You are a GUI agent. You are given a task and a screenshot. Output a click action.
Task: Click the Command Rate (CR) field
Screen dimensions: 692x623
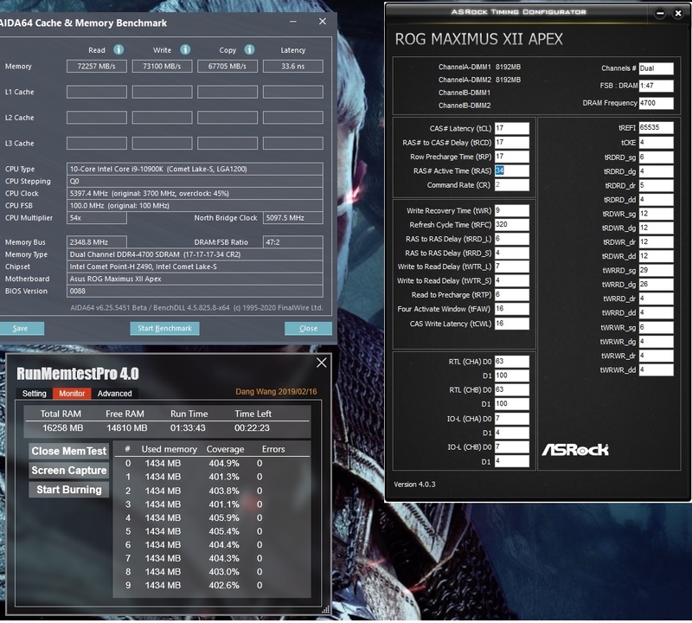click(511, 184)
